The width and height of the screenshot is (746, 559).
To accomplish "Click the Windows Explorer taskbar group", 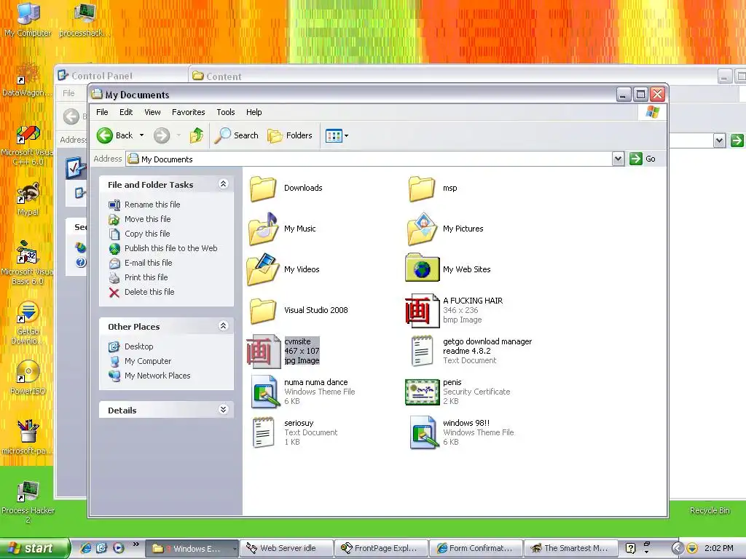I will click(192, 549).
